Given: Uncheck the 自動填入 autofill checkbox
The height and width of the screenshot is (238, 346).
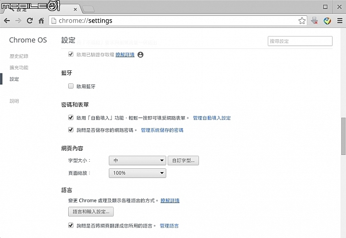Looking at the screenshot, I should click(71, 117).
